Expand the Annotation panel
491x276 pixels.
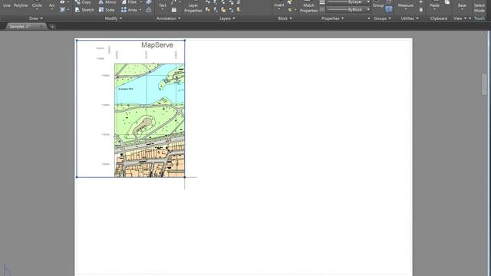(x=169, y=18)
